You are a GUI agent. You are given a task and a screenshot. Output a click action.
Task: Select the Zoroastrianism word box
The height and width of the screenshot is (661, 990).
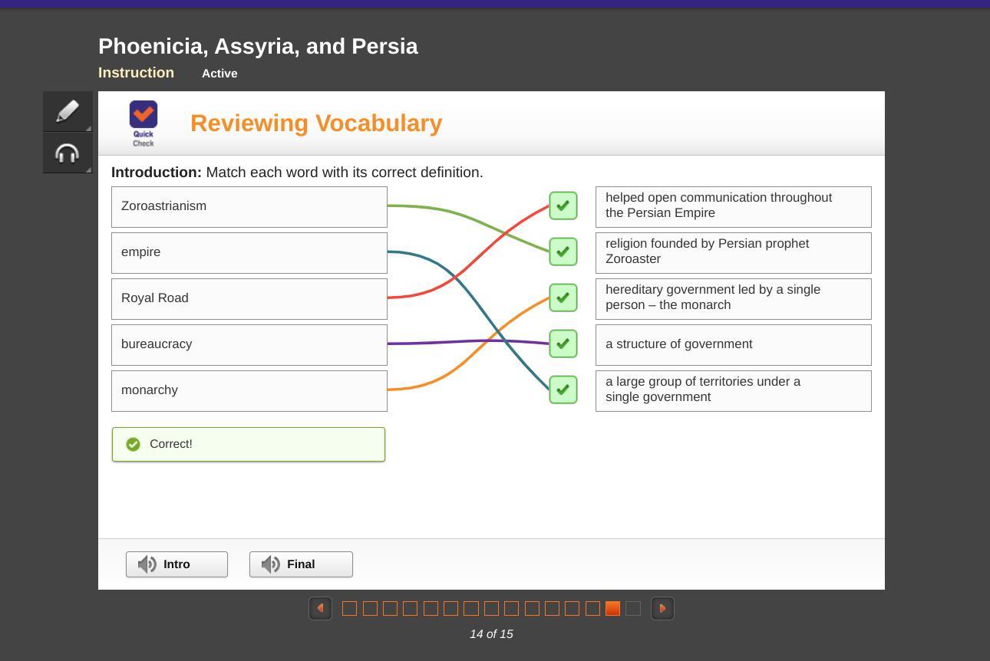tap(249, 206)
